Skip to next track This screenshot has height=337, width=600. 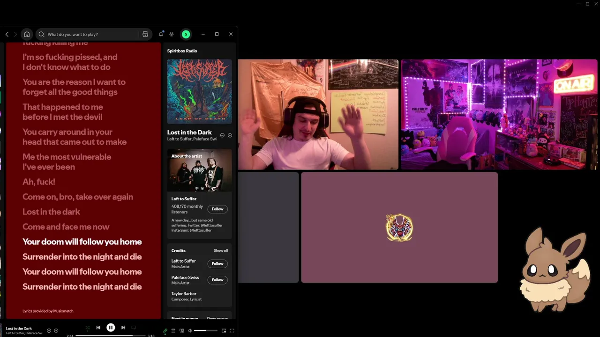pos(123,328)
